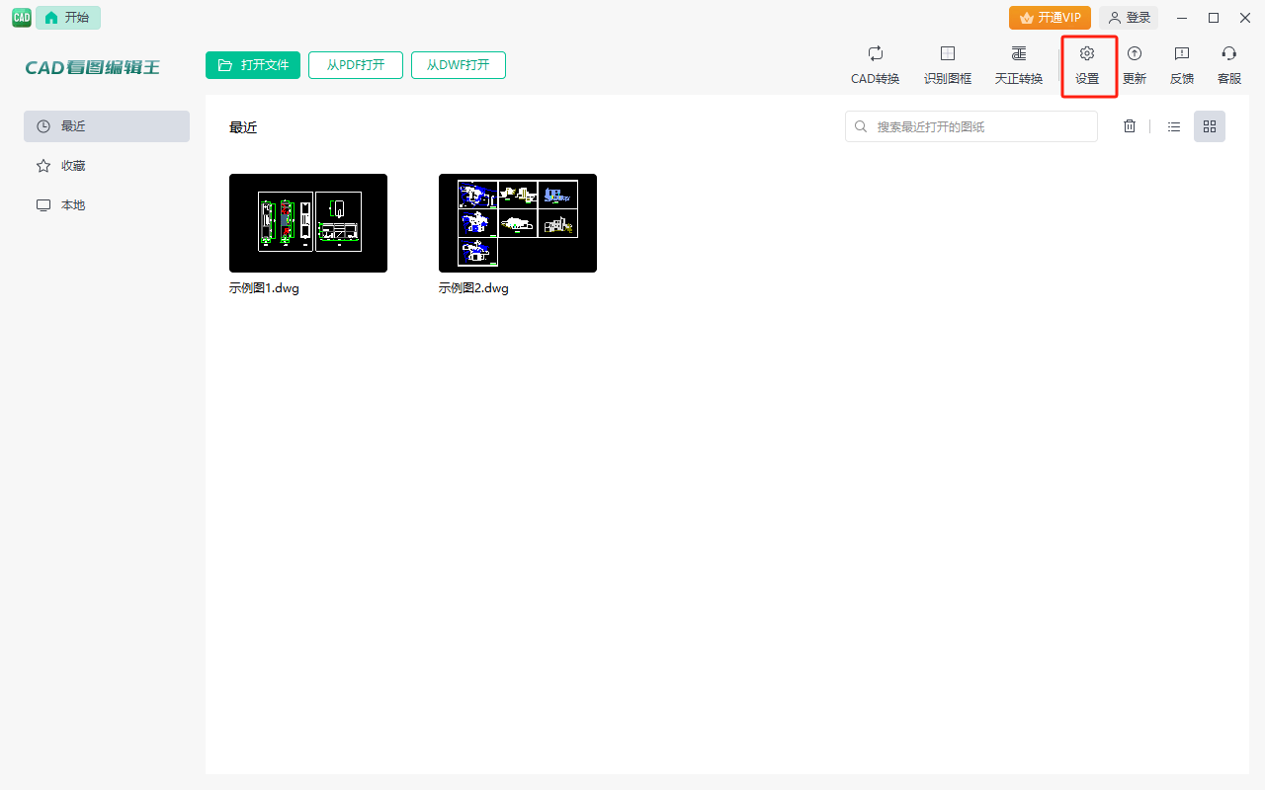
Task: Close the application window
Action: 1245,18
